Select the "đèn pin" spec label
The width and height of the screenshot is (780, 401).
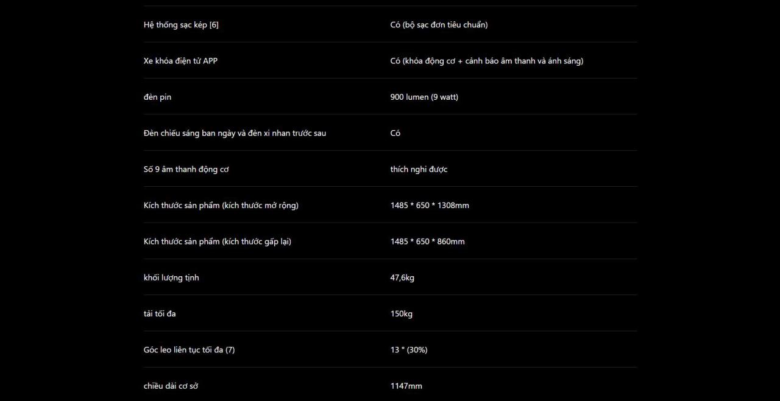click(x=157, y=97)
